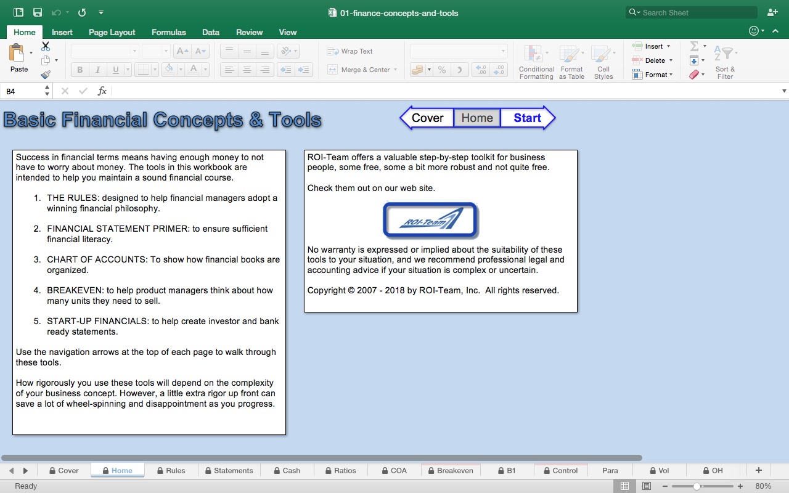The height and width of the screenshot is (493, 789).
Task: Toggle underline formatting
Action: (115, 70)
